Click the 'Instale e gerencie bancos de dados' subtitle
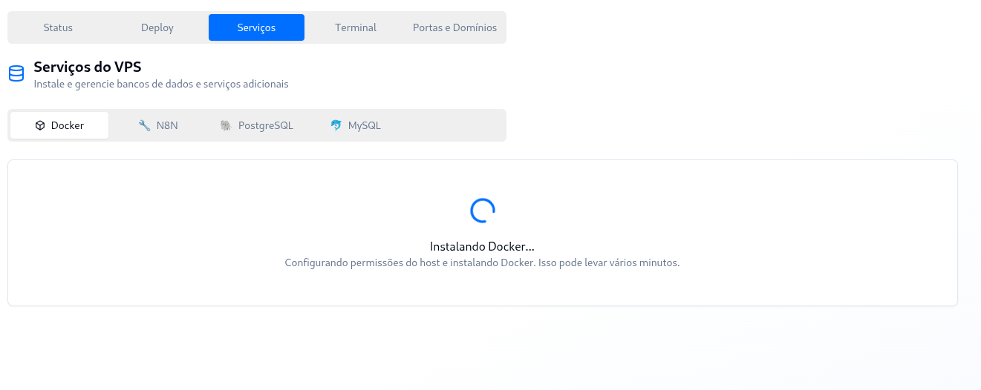 click(x=161, y=84)
